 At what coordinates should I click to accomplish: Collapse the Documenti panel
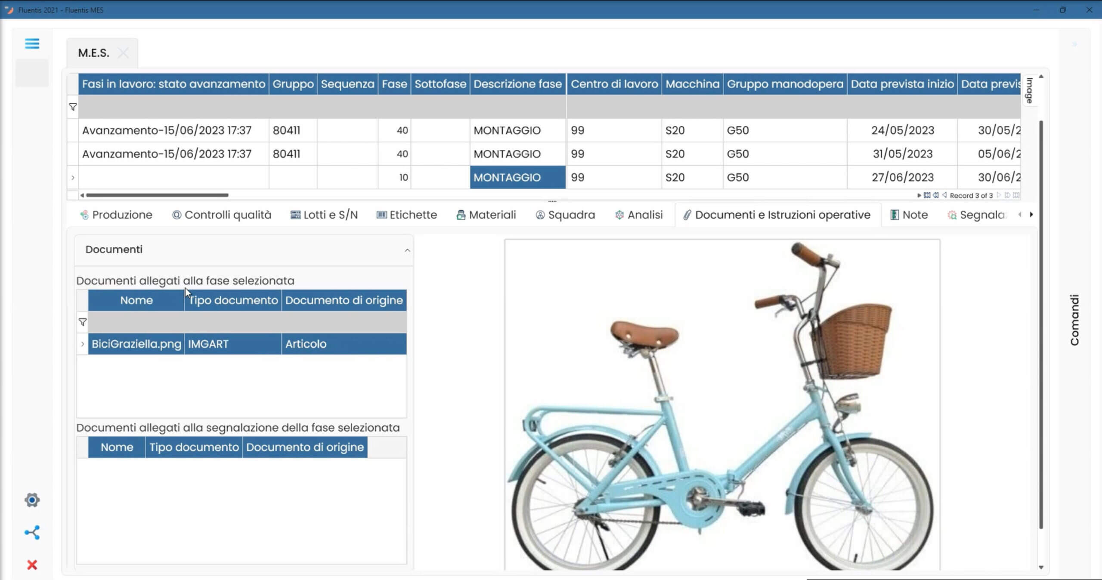[407, 250]
